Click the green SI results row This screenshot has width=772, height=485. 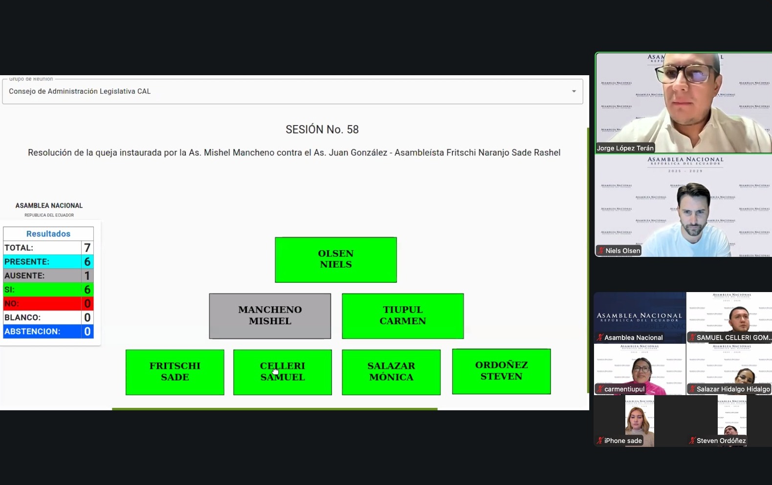tap(48, 290)
